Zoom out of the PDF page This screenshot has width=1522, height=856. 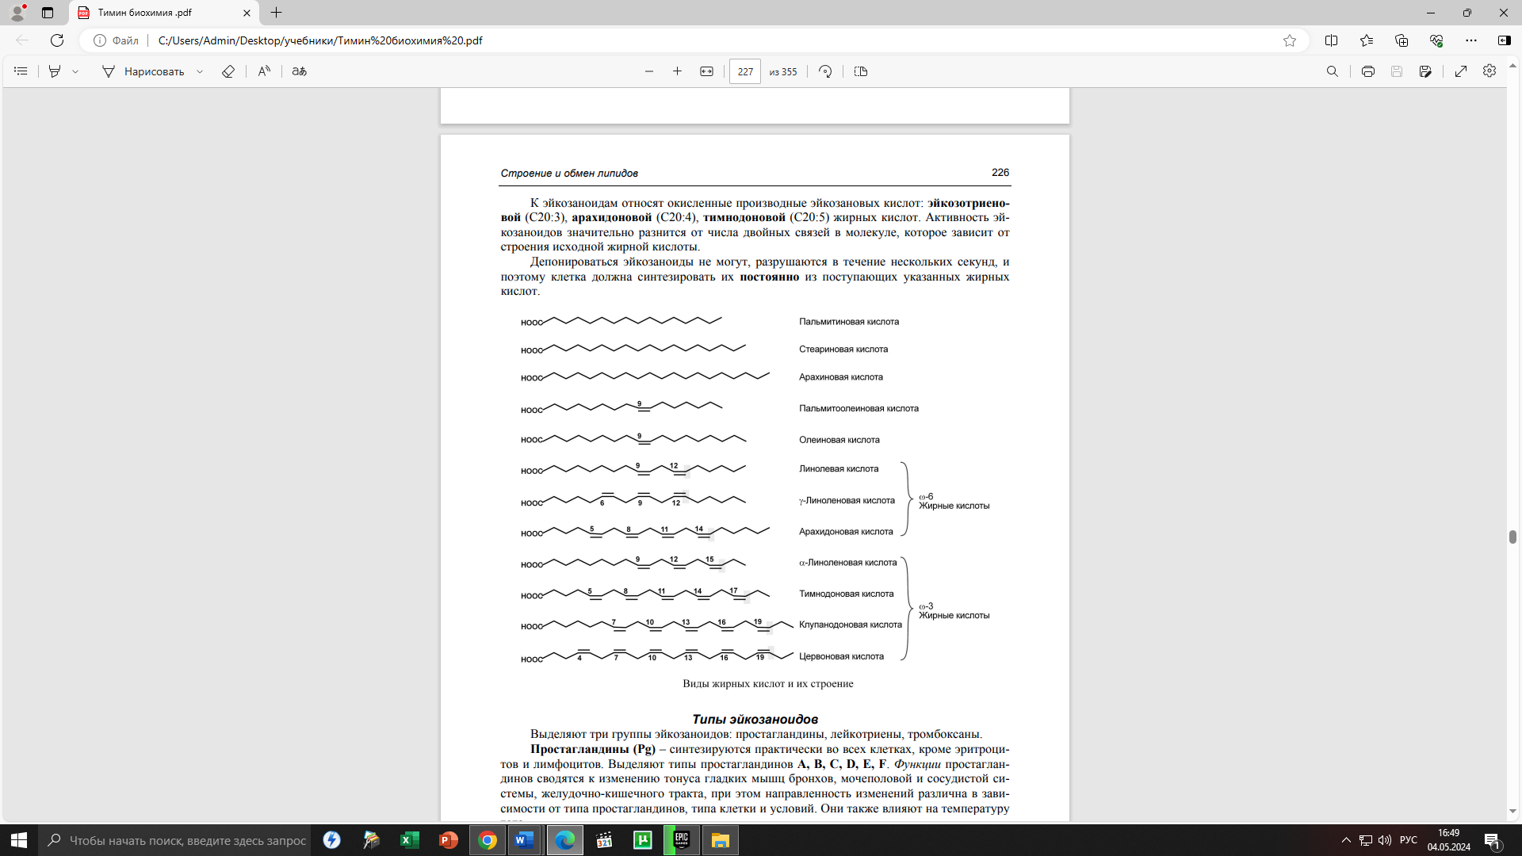click(649, 71)
